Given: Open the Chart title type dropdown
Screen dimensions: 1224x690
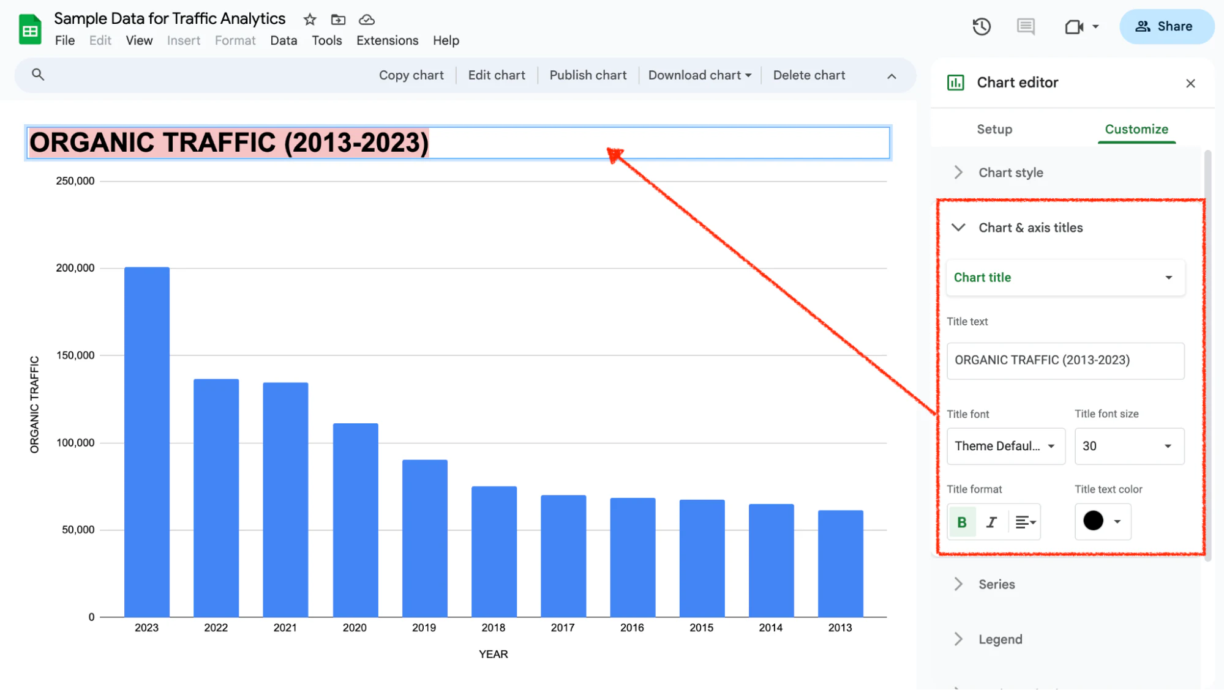Looking at the screenshot, I should (1065, 278).
